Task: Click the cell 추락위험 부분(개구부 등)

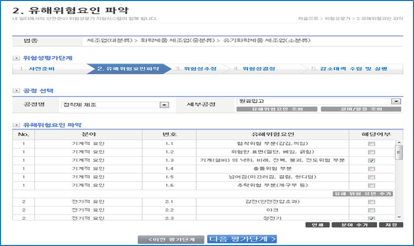Action: 273,185
